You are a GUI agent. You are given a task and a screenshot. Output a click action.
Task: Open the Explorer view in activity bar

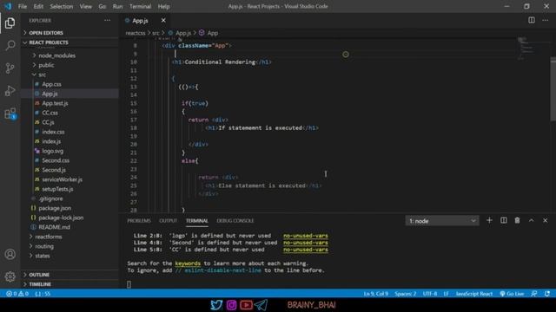tap(10, 23)
